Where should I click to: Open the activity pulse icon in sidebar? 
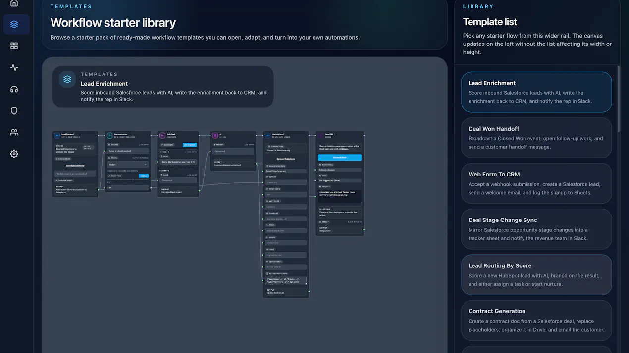click(x=14, y=68)
